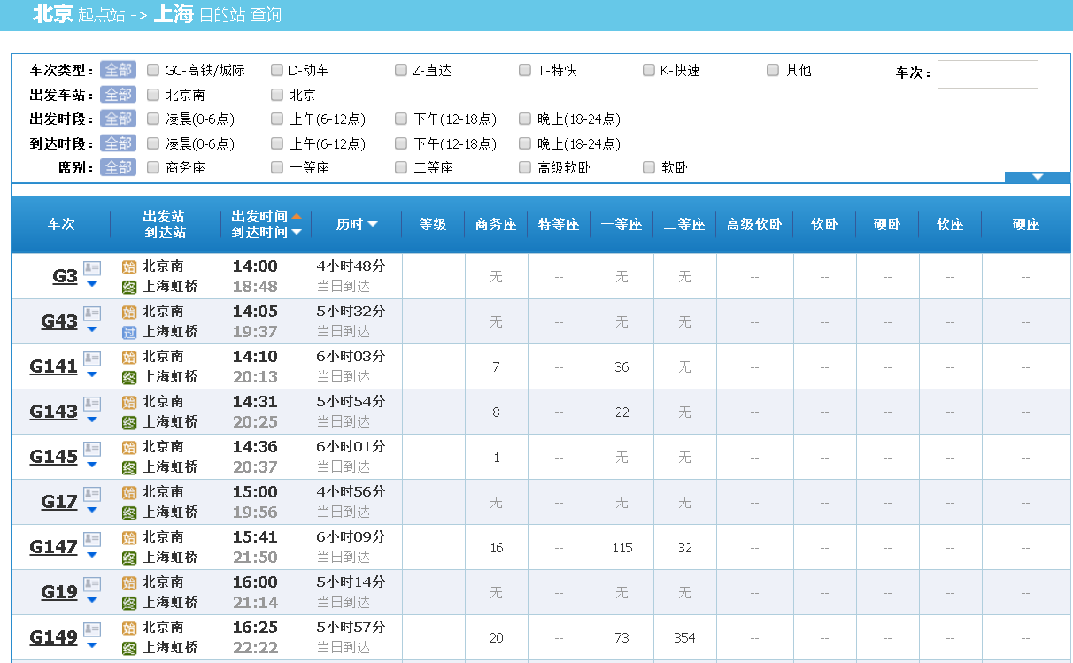Screen dimensions: 1073x663
Task: Select 全部 for the 车次类型 filter
Action: point(118,70)
